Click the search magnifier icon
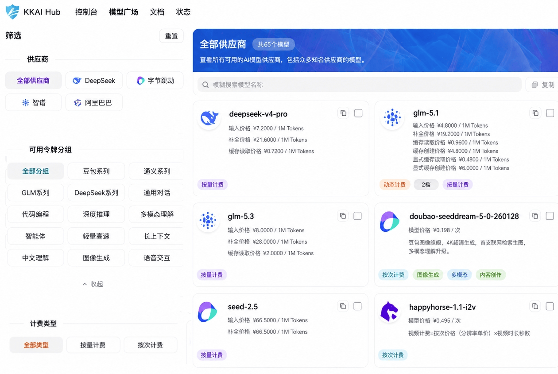558x374 pixels. click(x=205, y=85)
